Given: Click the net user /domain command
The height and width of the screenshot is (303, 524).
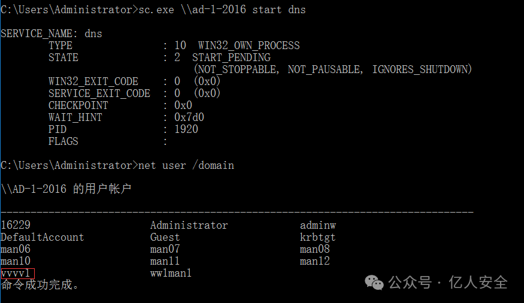Looking at the screenshot, I should [186, 165].
